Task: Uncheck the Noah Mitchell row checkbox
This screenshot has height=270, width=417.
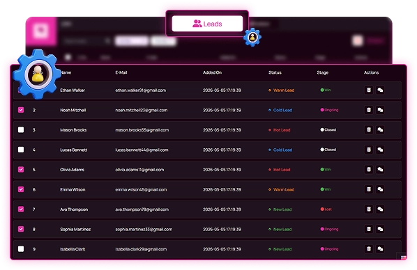Action: [x=21, y=110]
